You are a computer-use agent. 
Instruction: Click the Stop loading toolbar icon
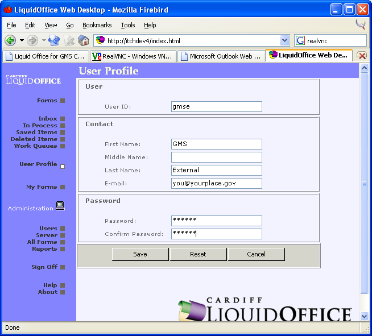(69, 40)
